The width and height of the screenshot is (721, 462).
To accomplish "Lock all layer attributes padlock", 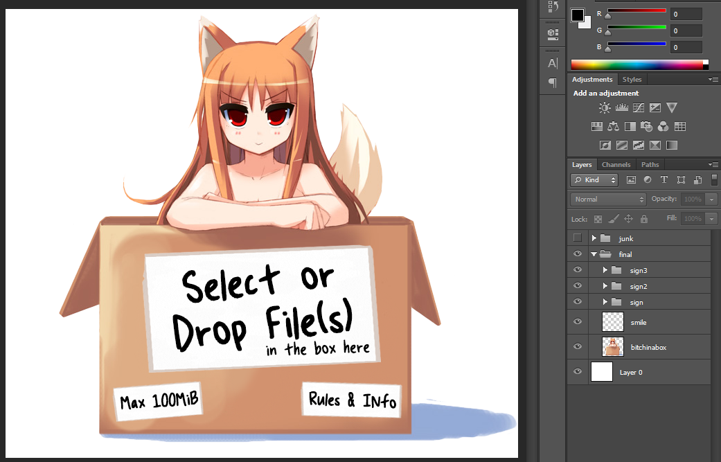I will click(644, 219).
